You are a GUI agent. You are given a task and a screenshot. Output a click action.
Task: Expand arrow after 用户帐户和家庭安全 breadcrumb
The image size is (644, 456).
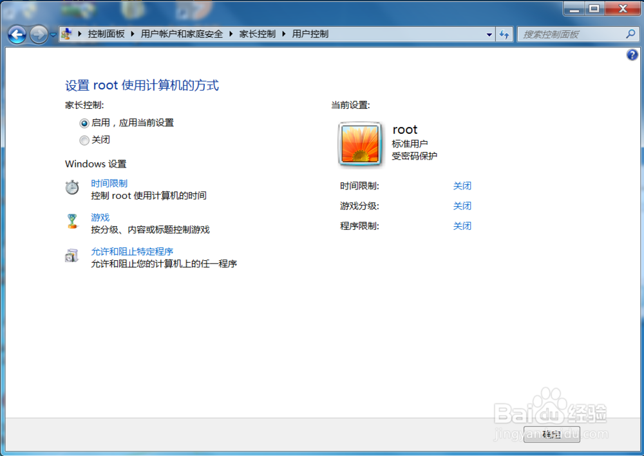[231, 34]
